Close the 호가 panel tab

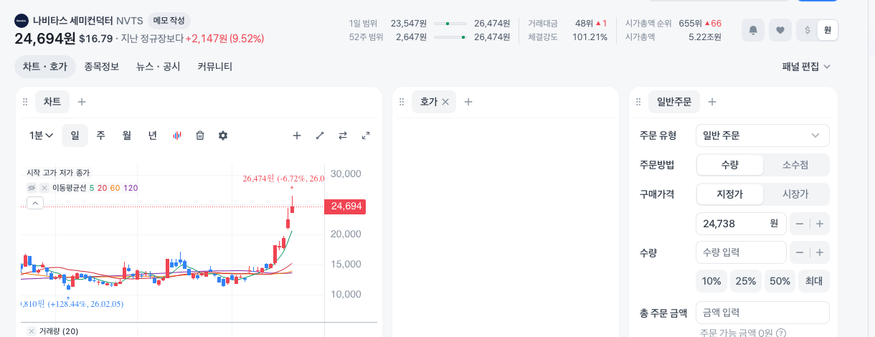[x=445, y=102]
